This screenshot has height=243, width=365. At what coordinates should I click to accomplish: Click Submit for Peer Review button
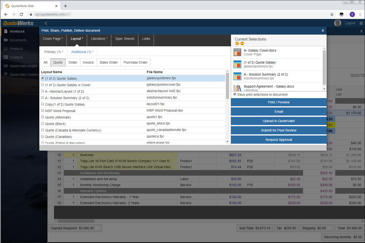click(279, 130)
